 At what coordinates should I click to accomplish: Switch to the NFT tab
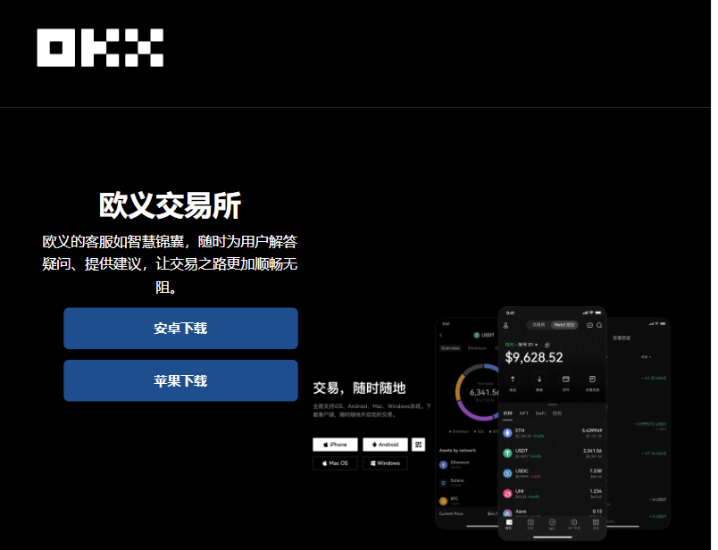[x=523, y=413]
